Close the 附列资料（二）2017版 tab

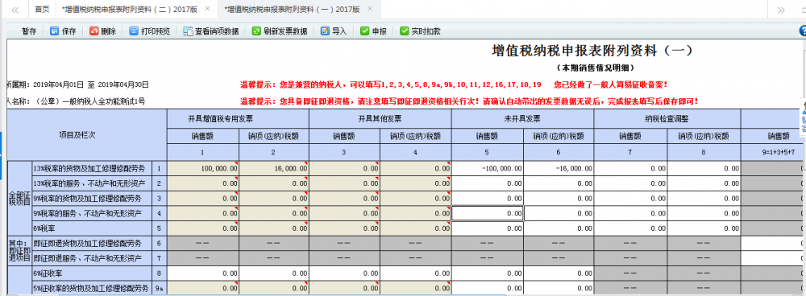[207, 9]
